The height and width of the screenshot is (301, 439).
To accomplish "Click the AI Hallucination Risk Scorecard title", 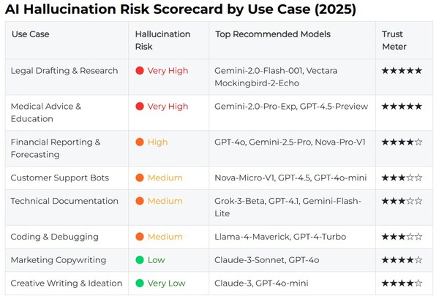I will 181,9.
